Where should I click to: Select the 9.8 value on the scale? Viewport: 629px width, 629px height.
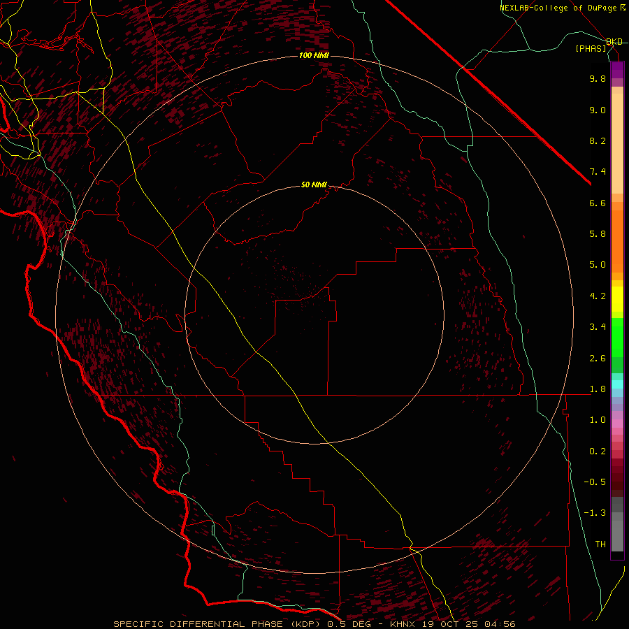click(598, 78)
